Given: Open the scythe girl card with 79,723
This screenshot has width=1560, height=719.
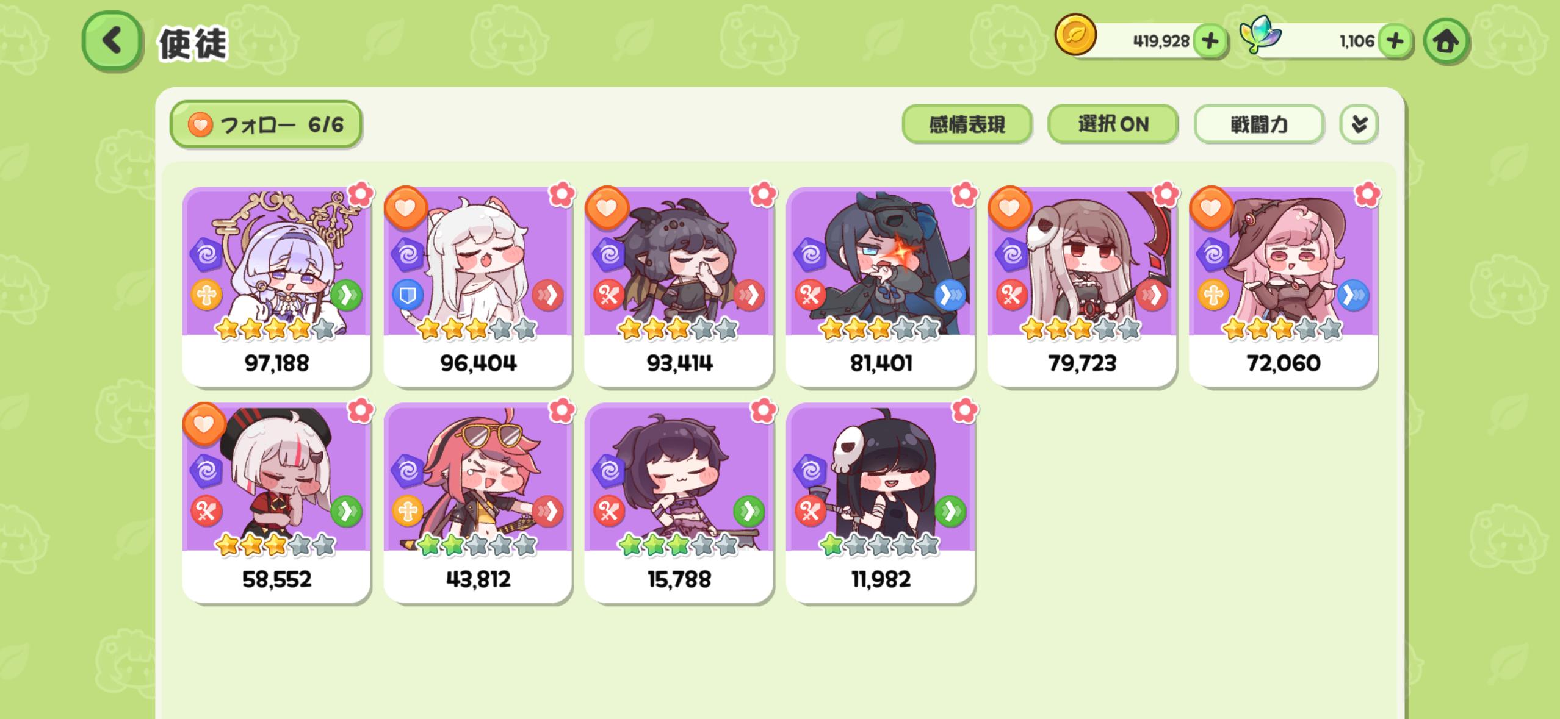Looking at the screenshot, I should (x=1082, y=287).
